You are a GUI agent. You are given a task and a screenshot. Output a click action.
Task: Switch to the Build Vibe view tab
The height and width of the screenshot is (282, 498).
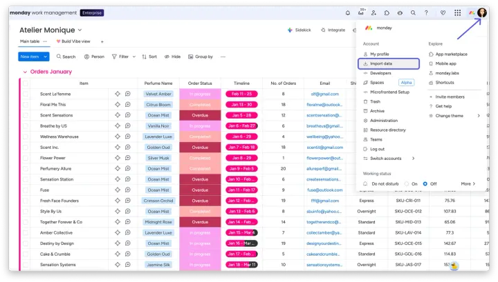(73, 41)
